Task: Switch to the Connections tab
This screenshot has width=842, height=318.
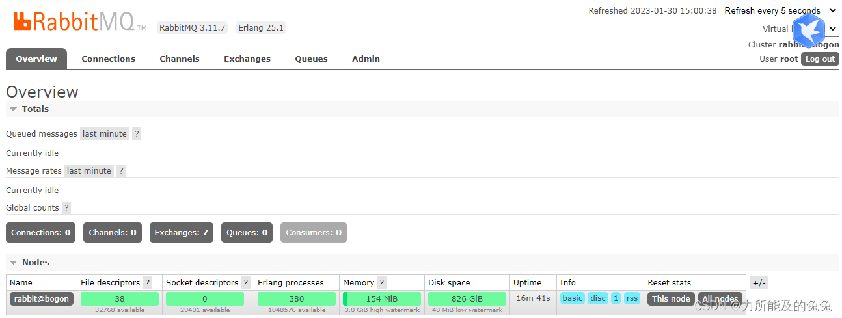Action: pyautogui.click(x=108, y=59)
